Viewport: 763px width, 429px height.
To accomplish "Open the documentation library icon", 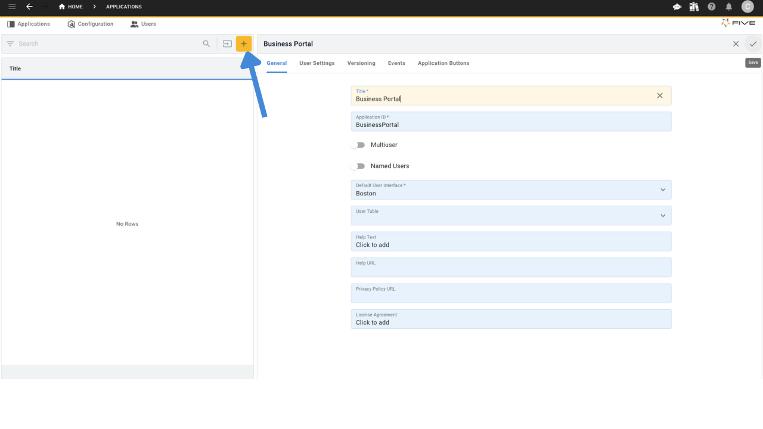I will [693, 7].
